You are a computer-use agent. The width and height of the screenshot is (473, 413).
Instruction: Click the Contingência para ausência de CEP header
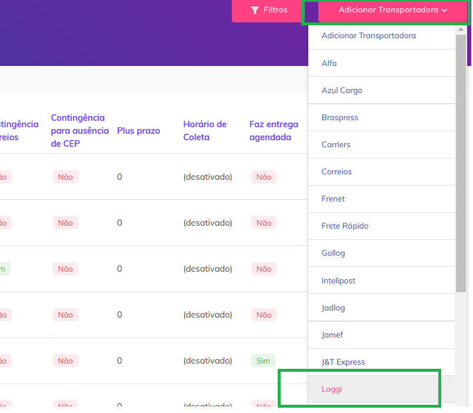coord(80,131)
